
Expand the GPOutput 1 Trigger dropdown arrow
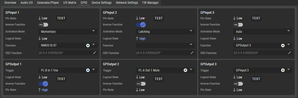coord(93,70)
